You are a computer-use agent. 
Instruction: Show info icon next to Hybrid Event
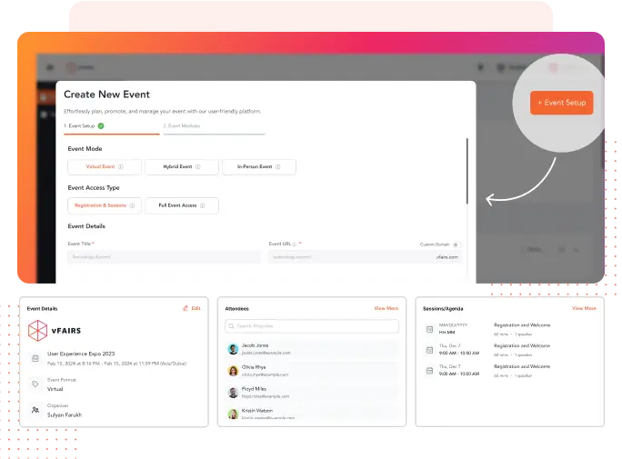click(x=198, y=167)
